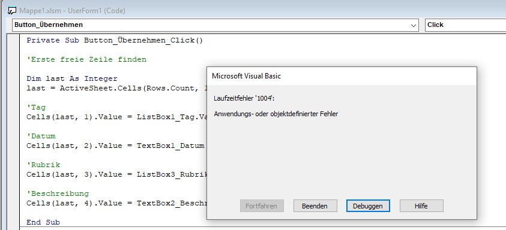This screenshot has height=230, width=506.
Task: Click the comment 'Erste freie Zeile finden
Action: click(x=86, y=59)
